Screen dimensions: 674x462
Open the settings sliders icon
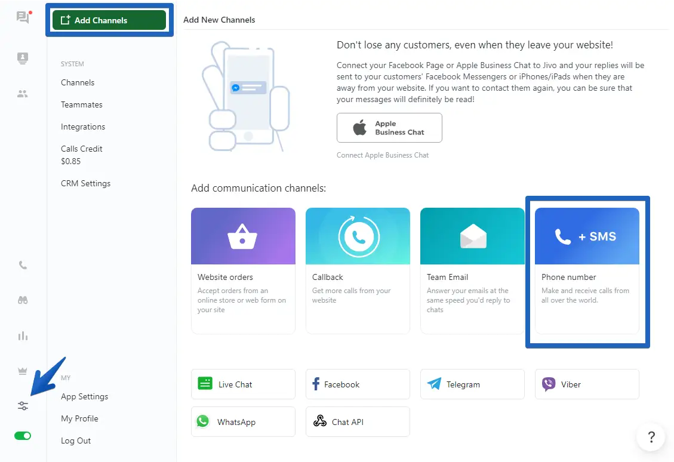coord(22,405)
